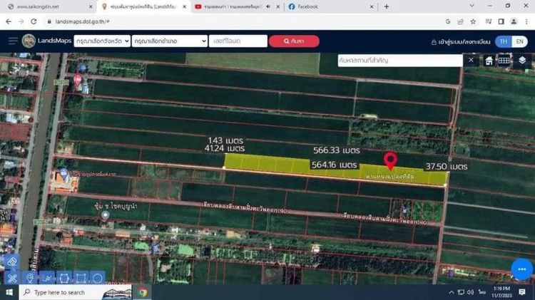Select the location pin marker tool

[29, 278]
